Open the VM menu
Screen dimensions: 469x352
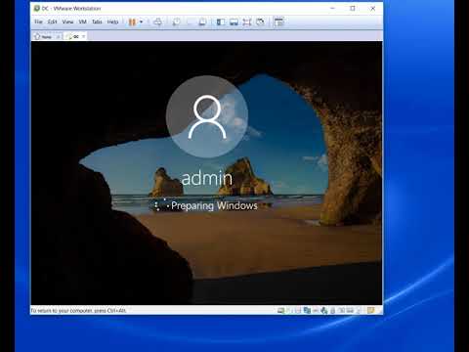(x=82, y=22)
